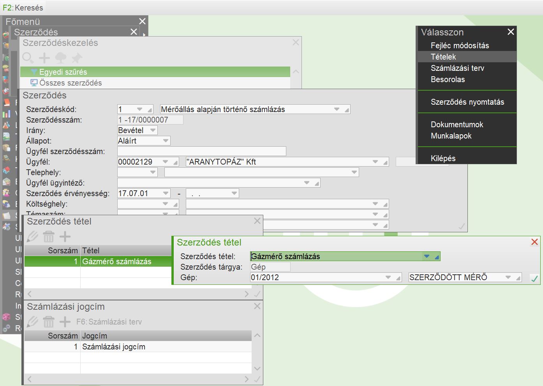Image resolution: width=543 pixels, height=386 pixels.
Task: Click the plus icon in Szerződés tétel list panel
Action: point(65,237)
